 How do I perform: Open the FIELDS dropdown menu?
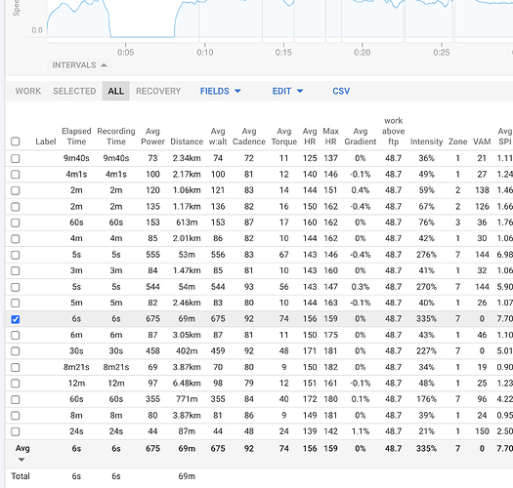220,91
